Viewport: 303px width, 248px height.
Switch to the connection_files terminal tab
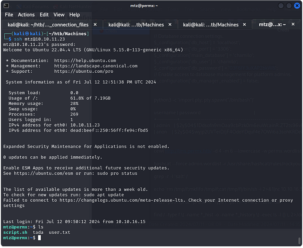[48, 25]
